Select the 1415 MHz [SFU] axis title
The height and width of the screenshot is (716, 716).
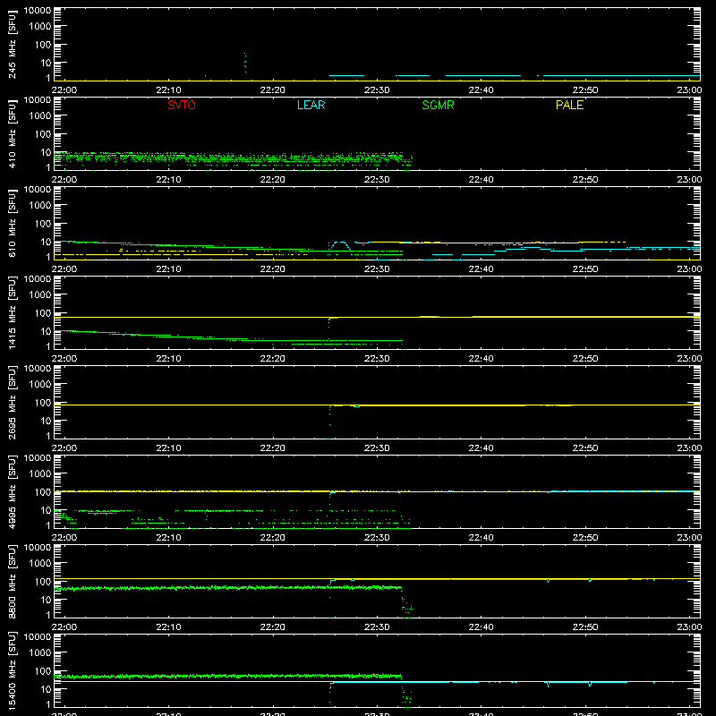tap(13, 312)
